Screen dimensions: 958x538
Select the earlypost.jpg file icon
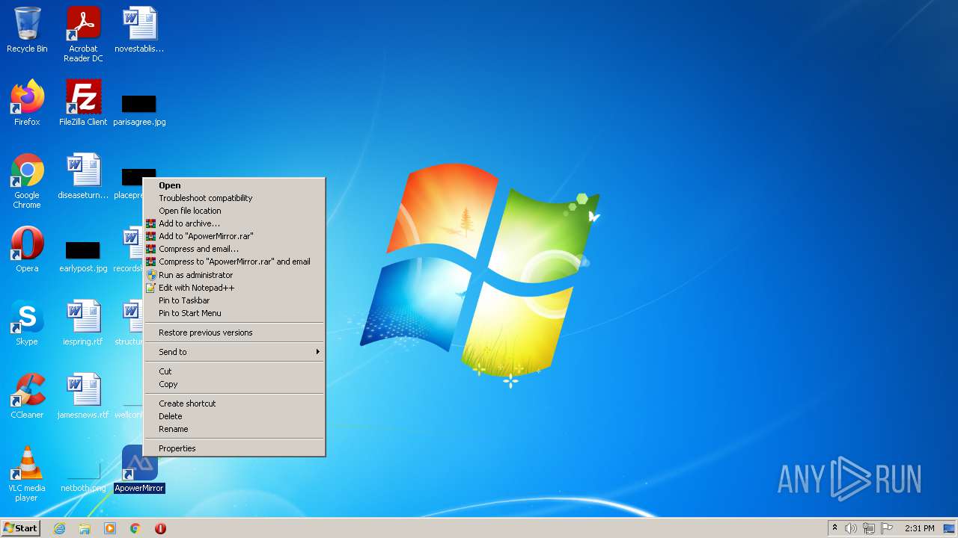tap(83, 255)
